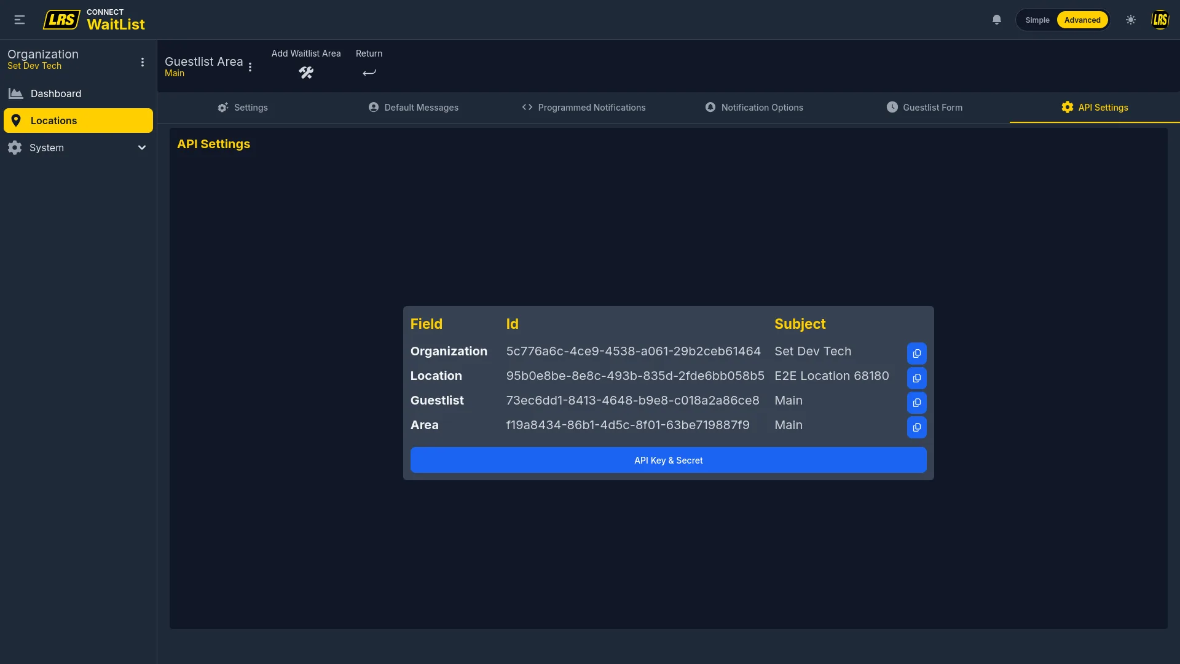Image resolution: width=1180 pixels, height=664 pixels.
Task: Collapse the sidebar with the hamburger icon
Action: [20, 20]
